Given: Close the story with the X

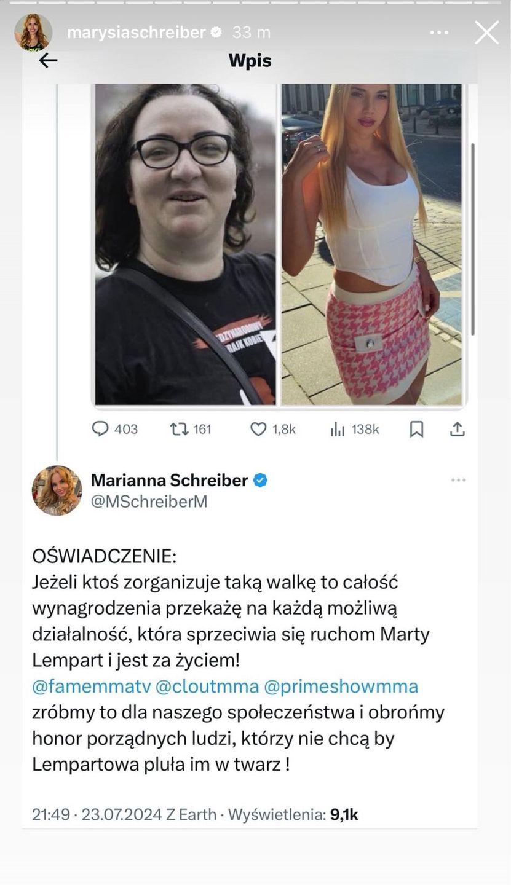Looking at the screenshot, I should (x=486, y=33).
